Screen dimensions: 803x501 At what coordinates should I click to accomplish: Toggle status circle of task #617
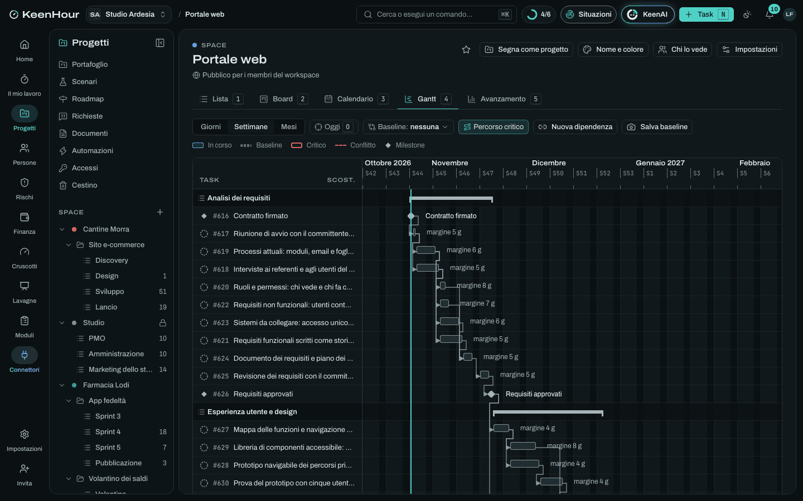204,234
